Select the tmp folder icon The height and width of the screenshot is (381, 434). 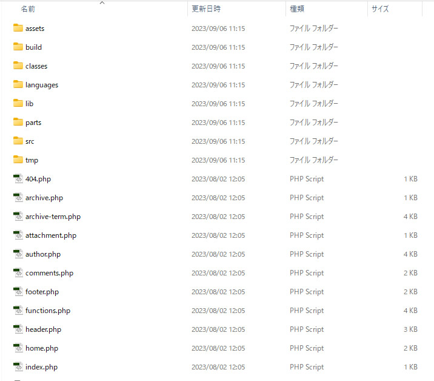coord(18,160)
